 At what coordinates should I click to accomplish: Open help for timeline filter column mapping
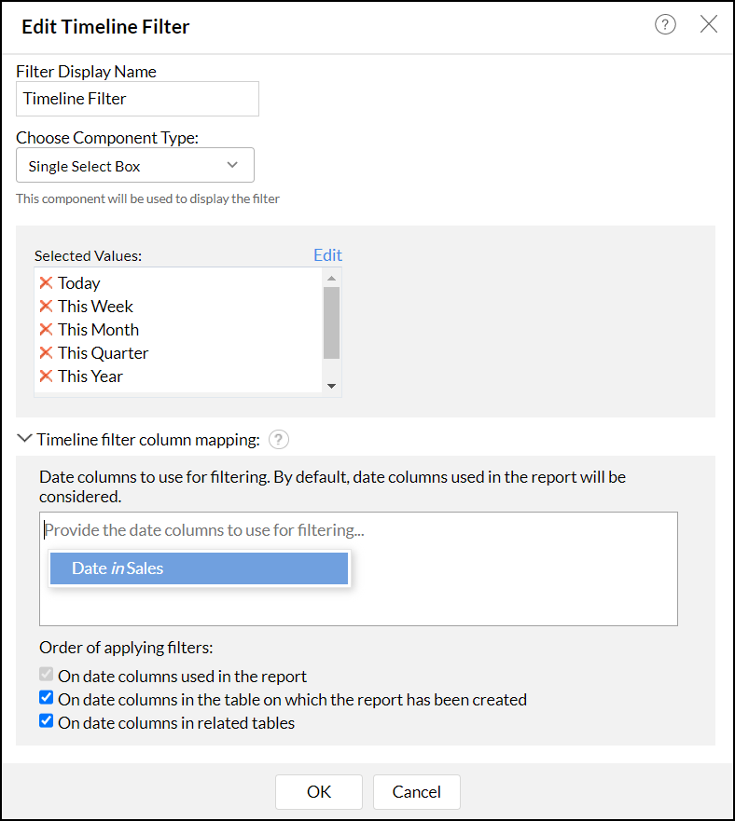[x=277, y=439]
